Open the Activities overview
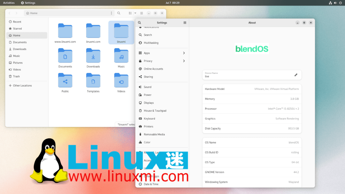Viewport: 345px width, 194px height. (8, 3)
